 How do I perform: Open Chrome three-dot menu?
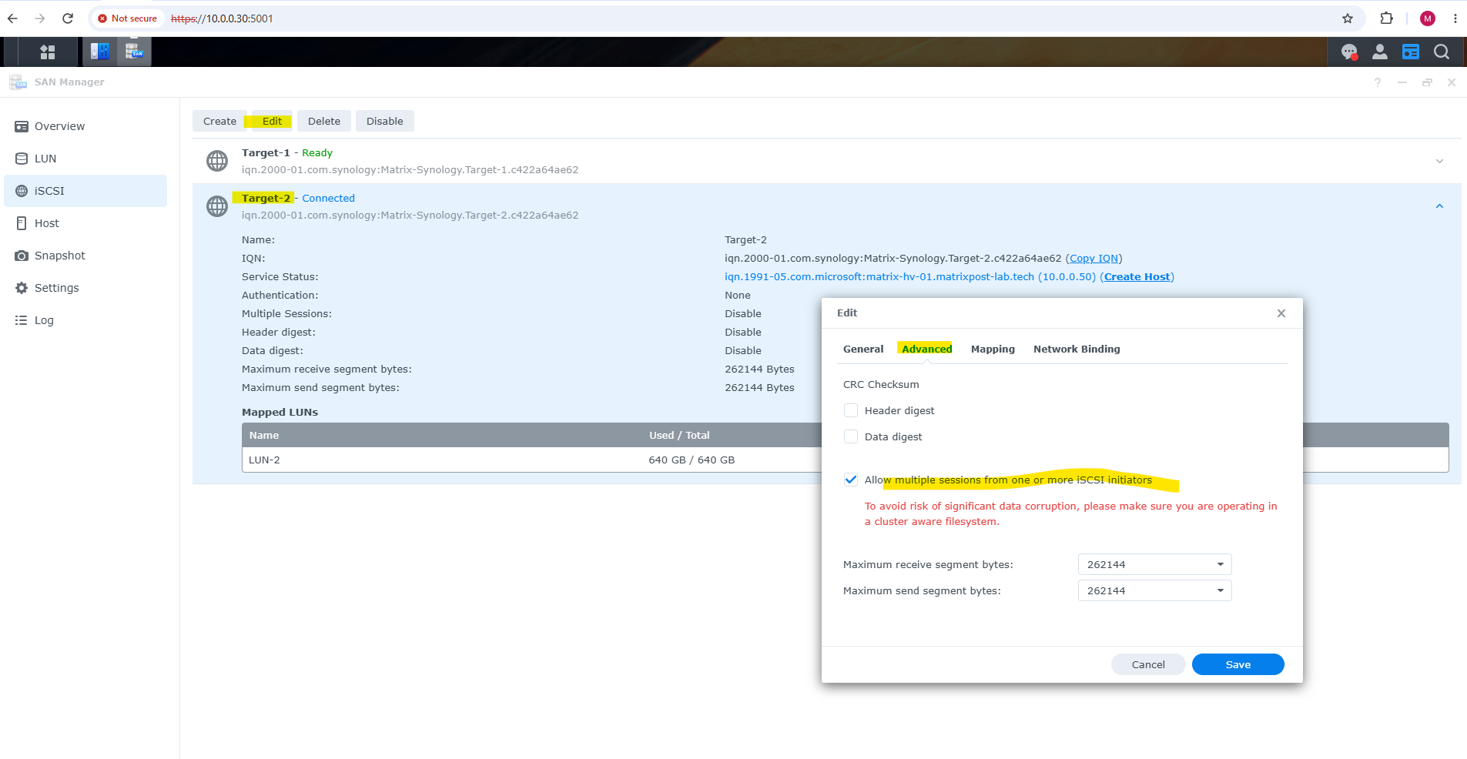click(x=1455, y=18)
